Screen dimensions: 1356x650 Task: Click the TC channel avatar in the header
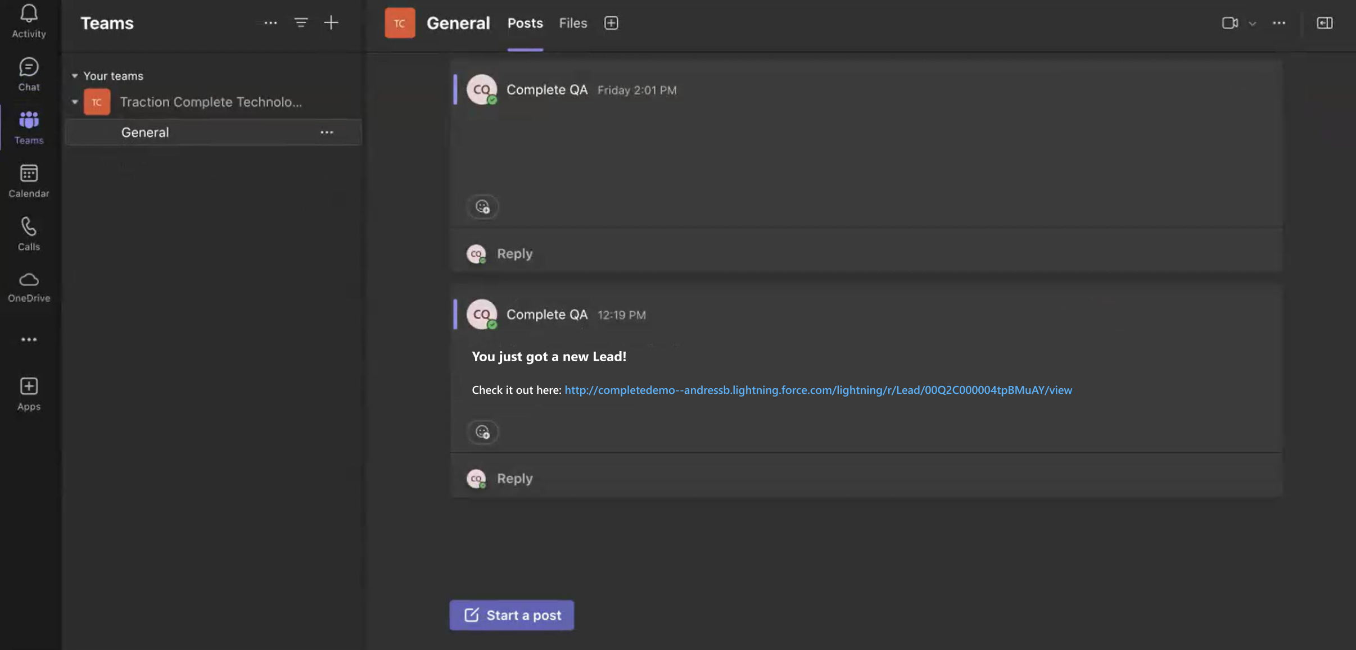tap(400, 23)
